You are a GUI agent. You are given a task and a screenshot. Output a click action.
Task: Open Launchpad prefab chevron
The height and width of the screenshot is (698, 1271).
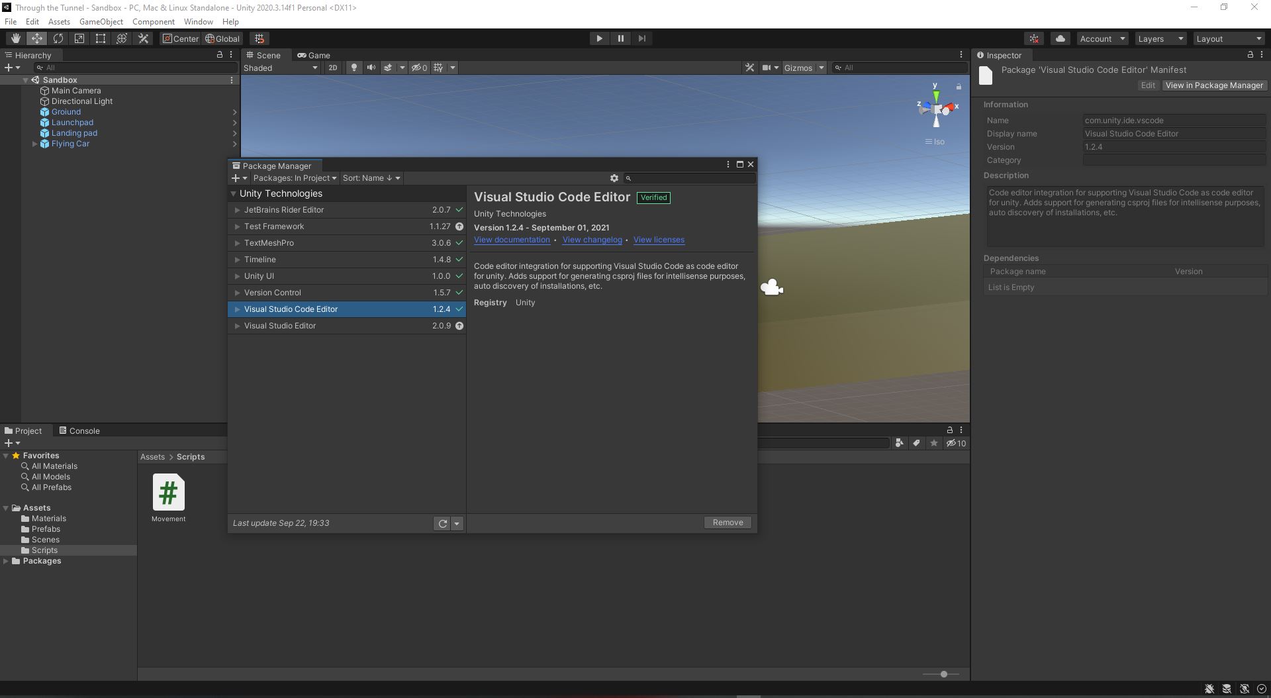click(234, 123)
